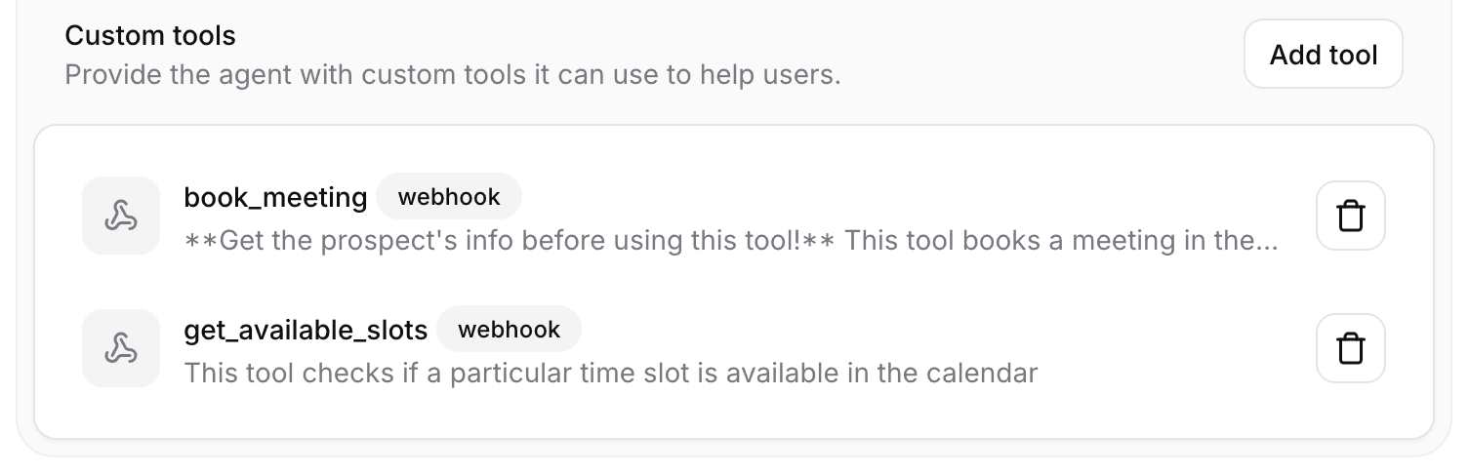Select the description "This tool checks if a particular"
The height and width of the screenshot is (474, 1470).
pos(610,373)
